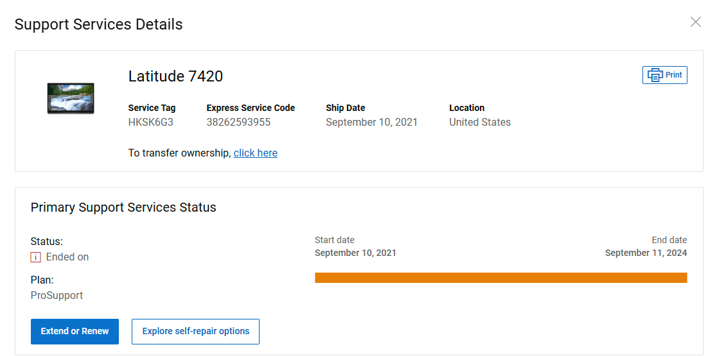Screen dimensions: 717x356
Task: Click the Location value United States
Action: (480, 123)
